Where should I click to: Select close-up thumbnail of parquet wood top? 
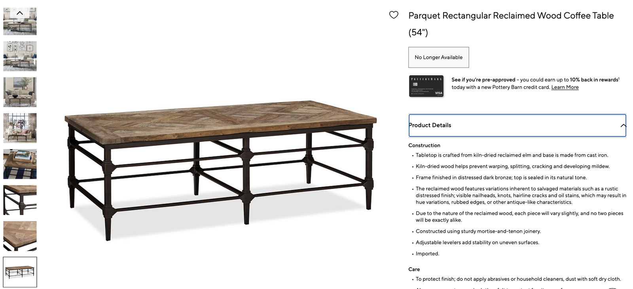(x=20, y=236)
